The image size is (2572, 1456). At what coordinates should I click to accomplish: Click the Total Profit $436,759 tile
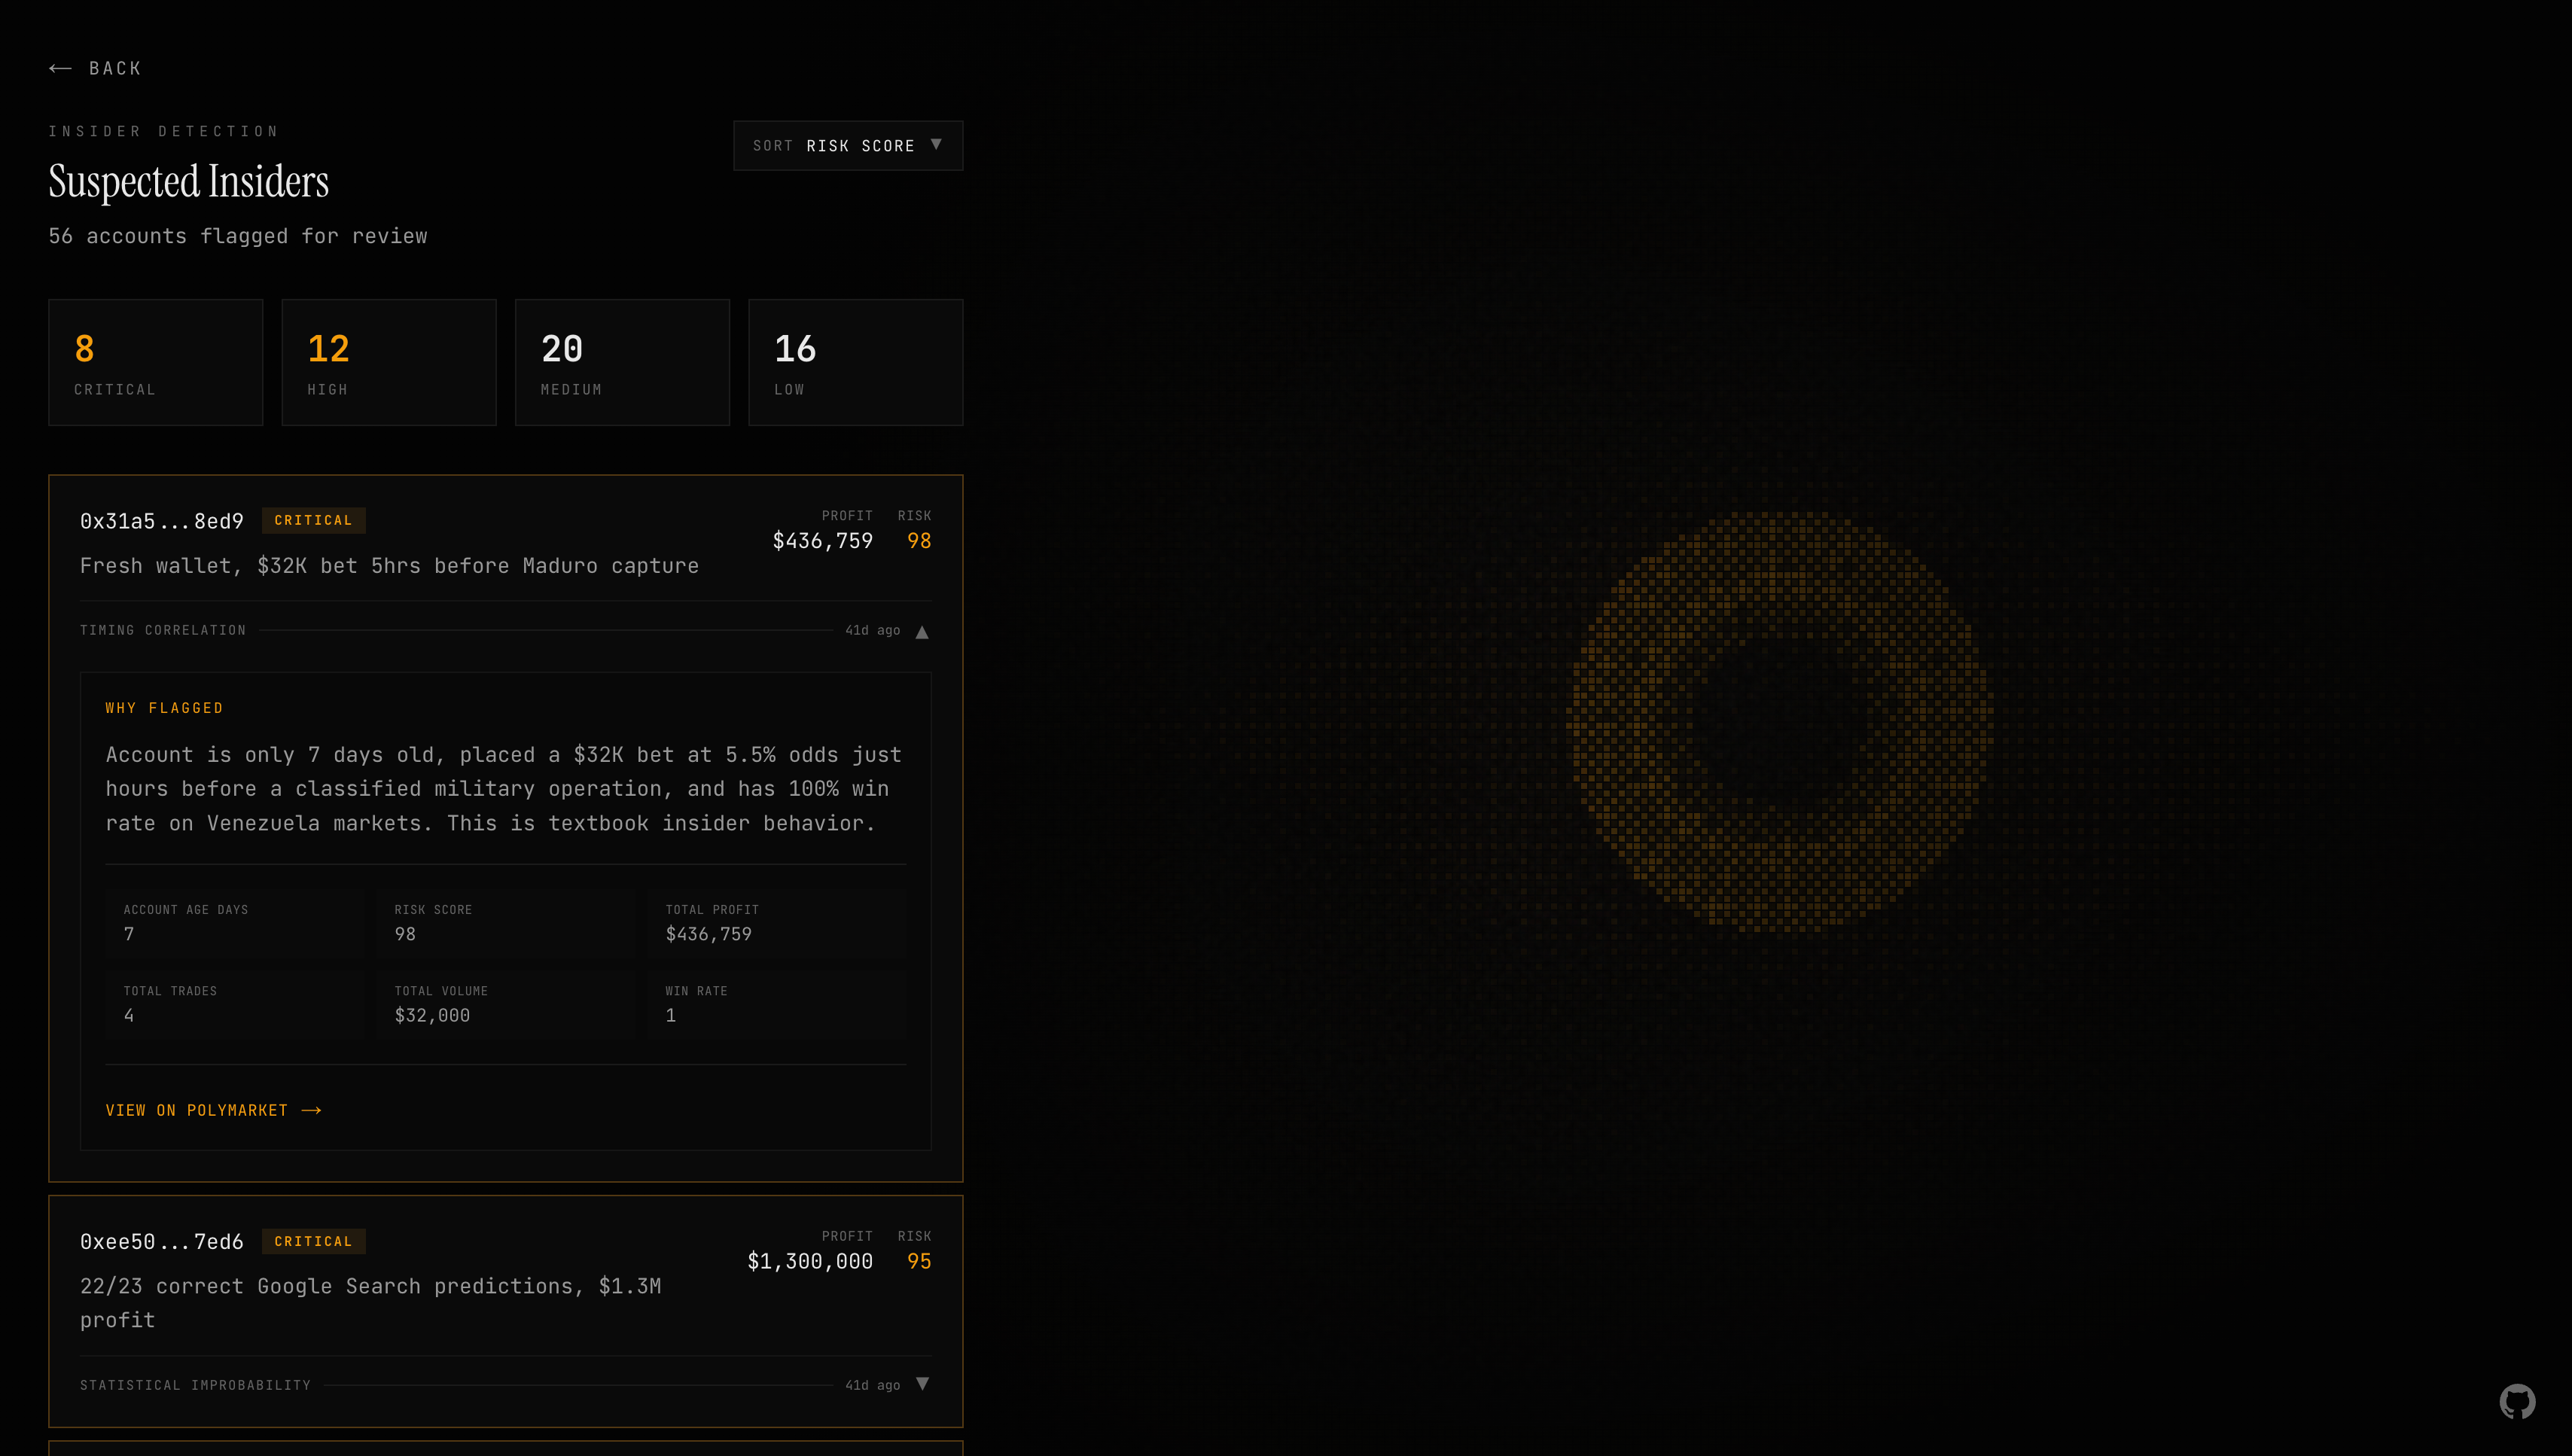[x=776, y=922]
